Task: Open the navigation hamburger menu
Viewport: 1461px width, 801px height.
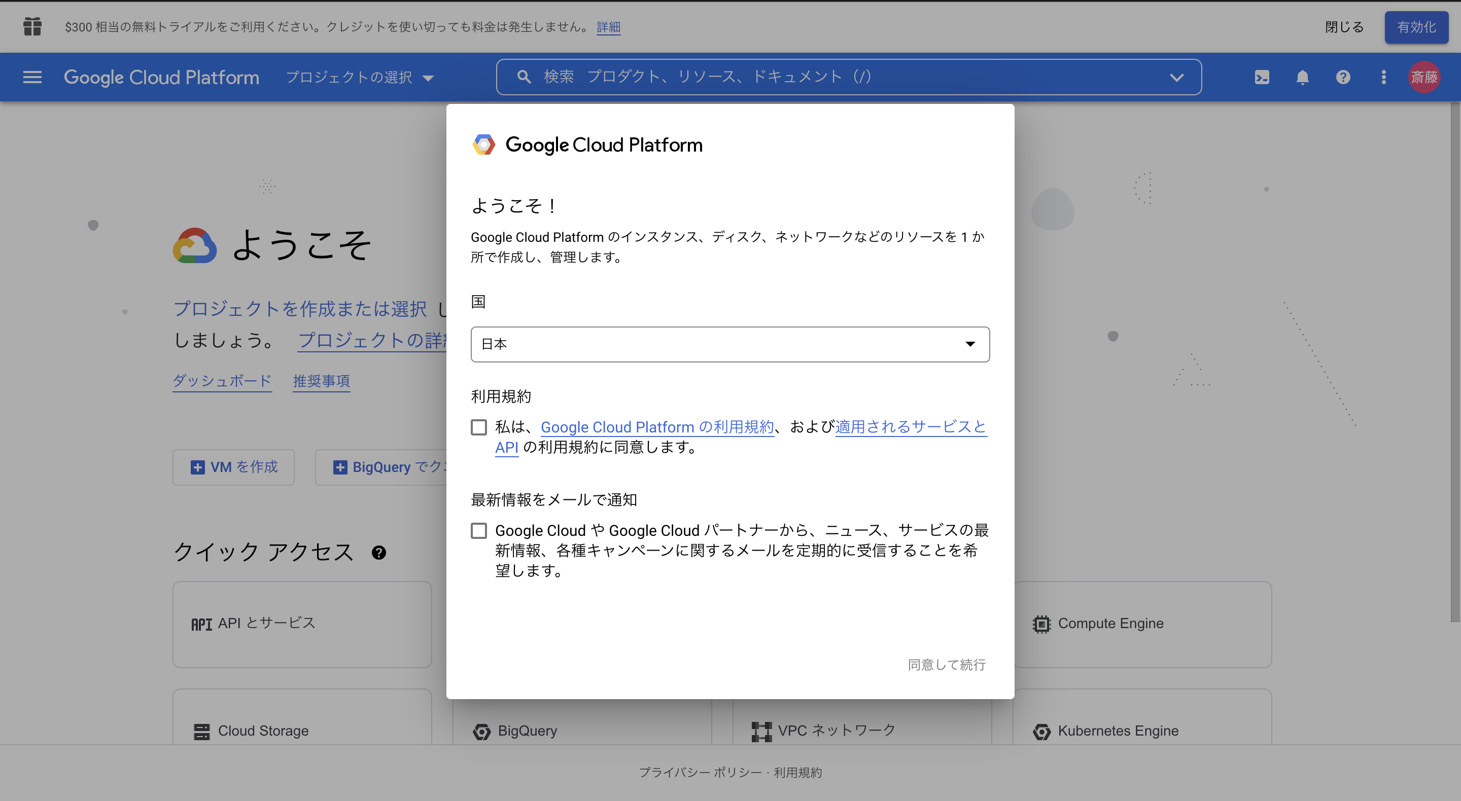Action: point(32,77)
